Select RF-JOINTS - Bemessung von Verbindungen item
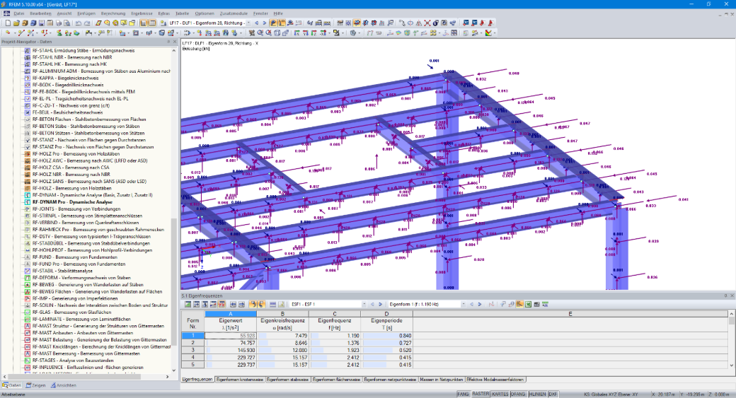 tap(76, 209)
